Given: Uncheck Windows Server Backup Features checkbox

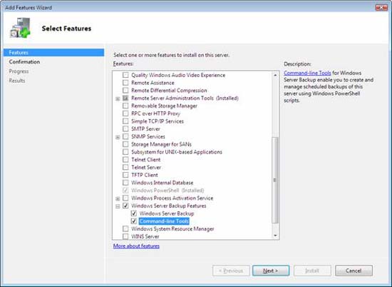Looking at the screenshot, I should (x=125, y=206).
